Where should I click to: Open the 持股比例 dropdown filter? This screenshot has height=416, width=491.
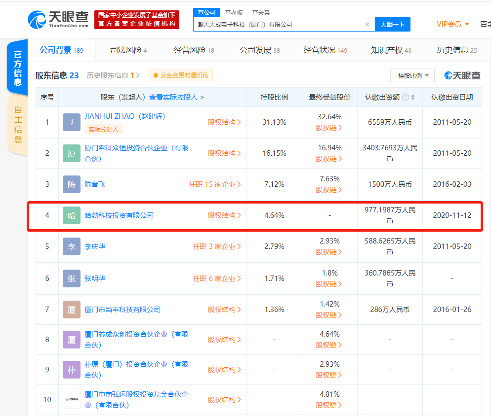(412, 75)
